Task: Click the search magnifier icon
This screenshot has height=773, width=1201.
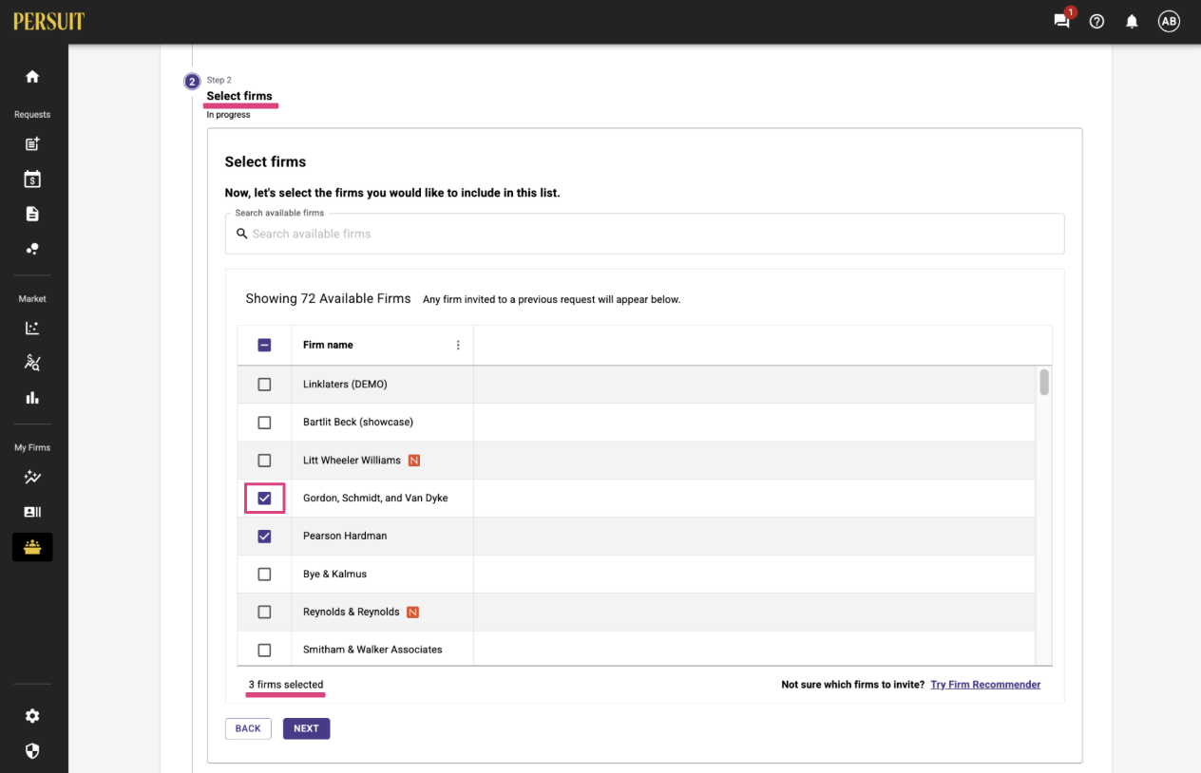Action: (x=242, y=234)
